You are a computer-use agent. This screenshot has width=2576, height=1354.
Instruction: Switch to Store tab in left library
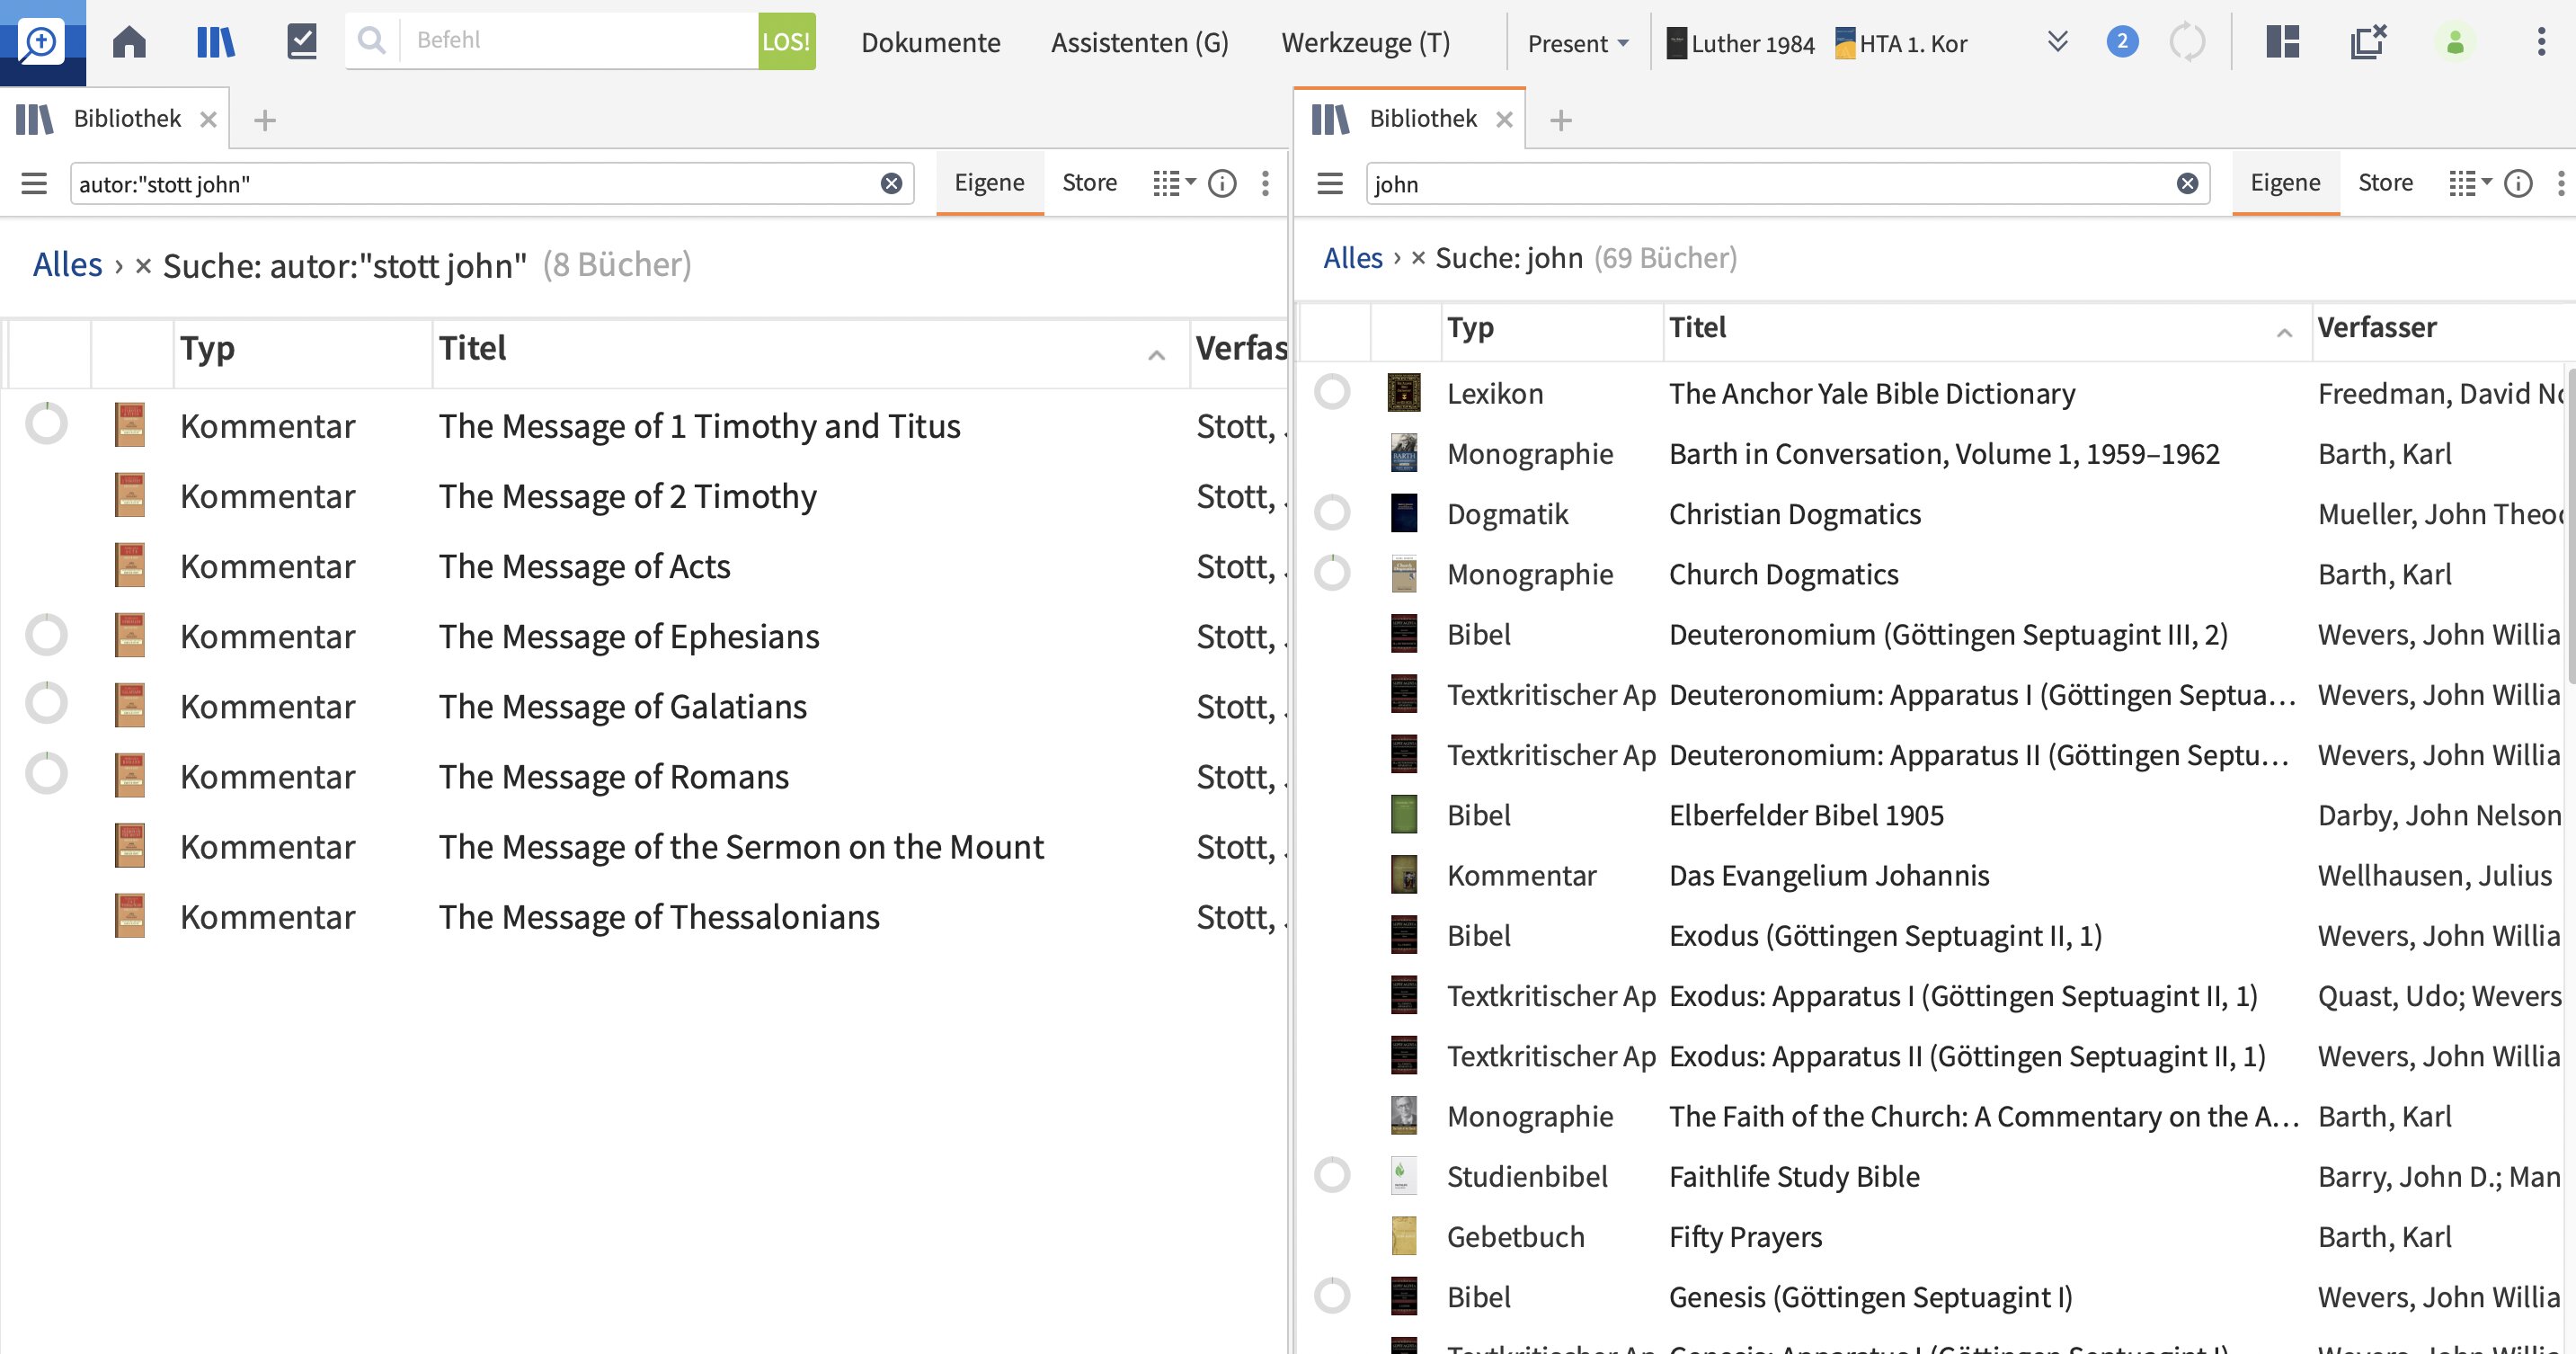click(x=1089, y=183)
